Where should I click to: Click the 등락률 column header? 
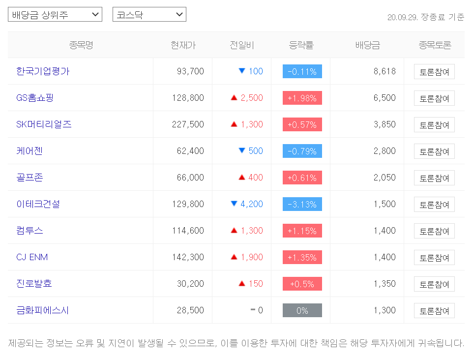(301, 45)
